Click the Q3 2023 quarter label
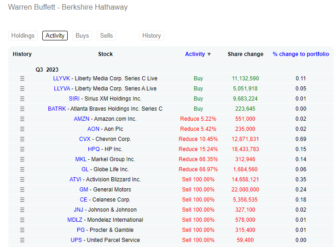335x247 pixels. pos(47,70)
